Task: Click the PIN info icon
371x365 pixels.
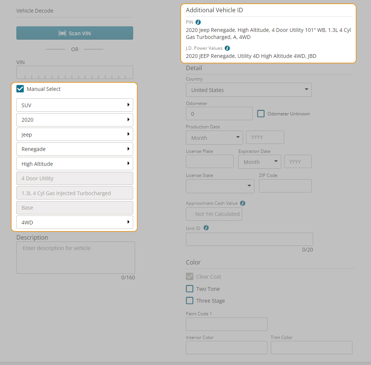Action: coord(198,22)
